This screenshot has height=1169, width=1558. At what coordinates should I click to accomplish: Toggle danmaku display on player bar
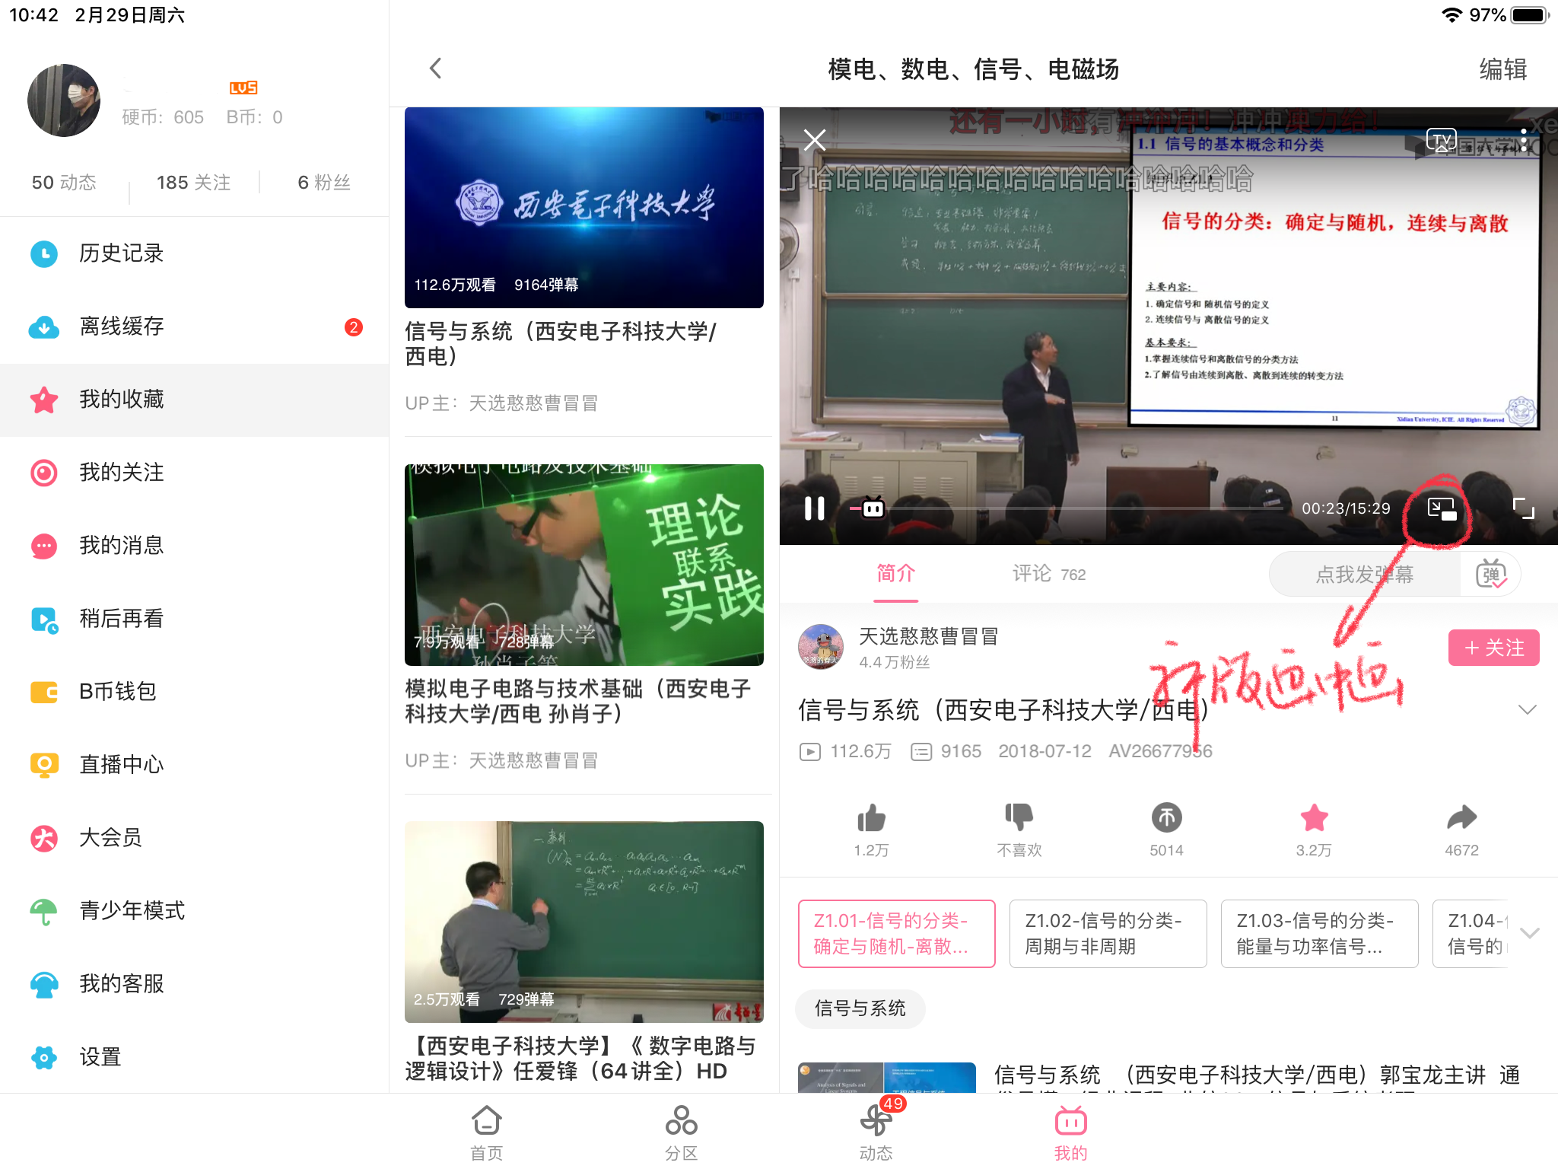point(872,508)
